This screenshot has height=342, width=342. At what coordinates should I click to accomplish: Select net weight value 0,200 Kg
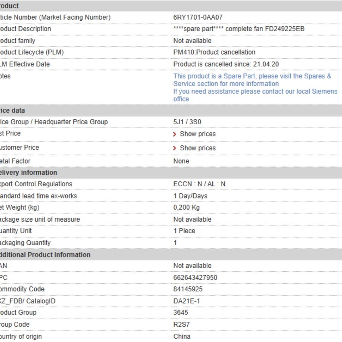(186, 207)
